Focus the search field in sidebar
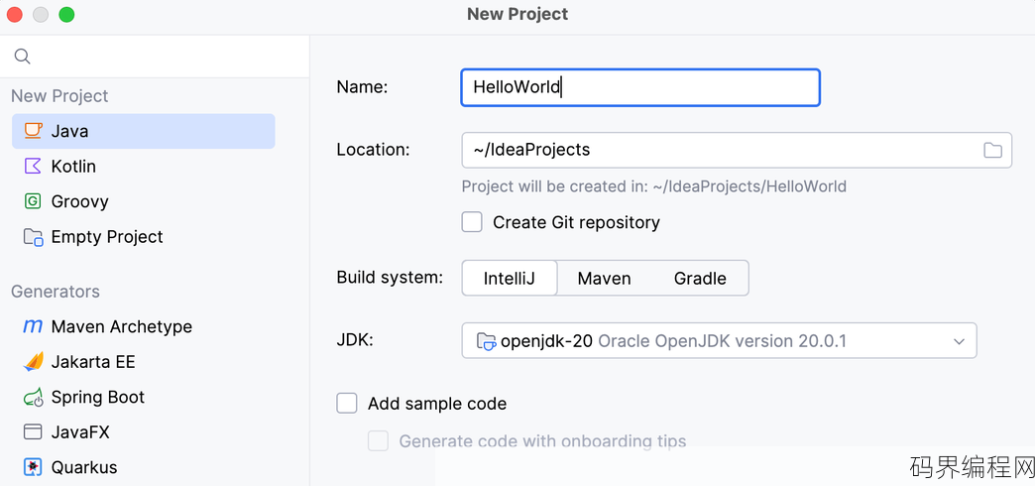This screenshot has height=486, width=1035. (155, 57)
